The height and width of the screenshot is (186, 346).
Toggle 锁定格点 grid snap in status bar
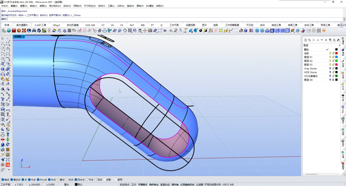pyautogui.click(x=125, y=184)
